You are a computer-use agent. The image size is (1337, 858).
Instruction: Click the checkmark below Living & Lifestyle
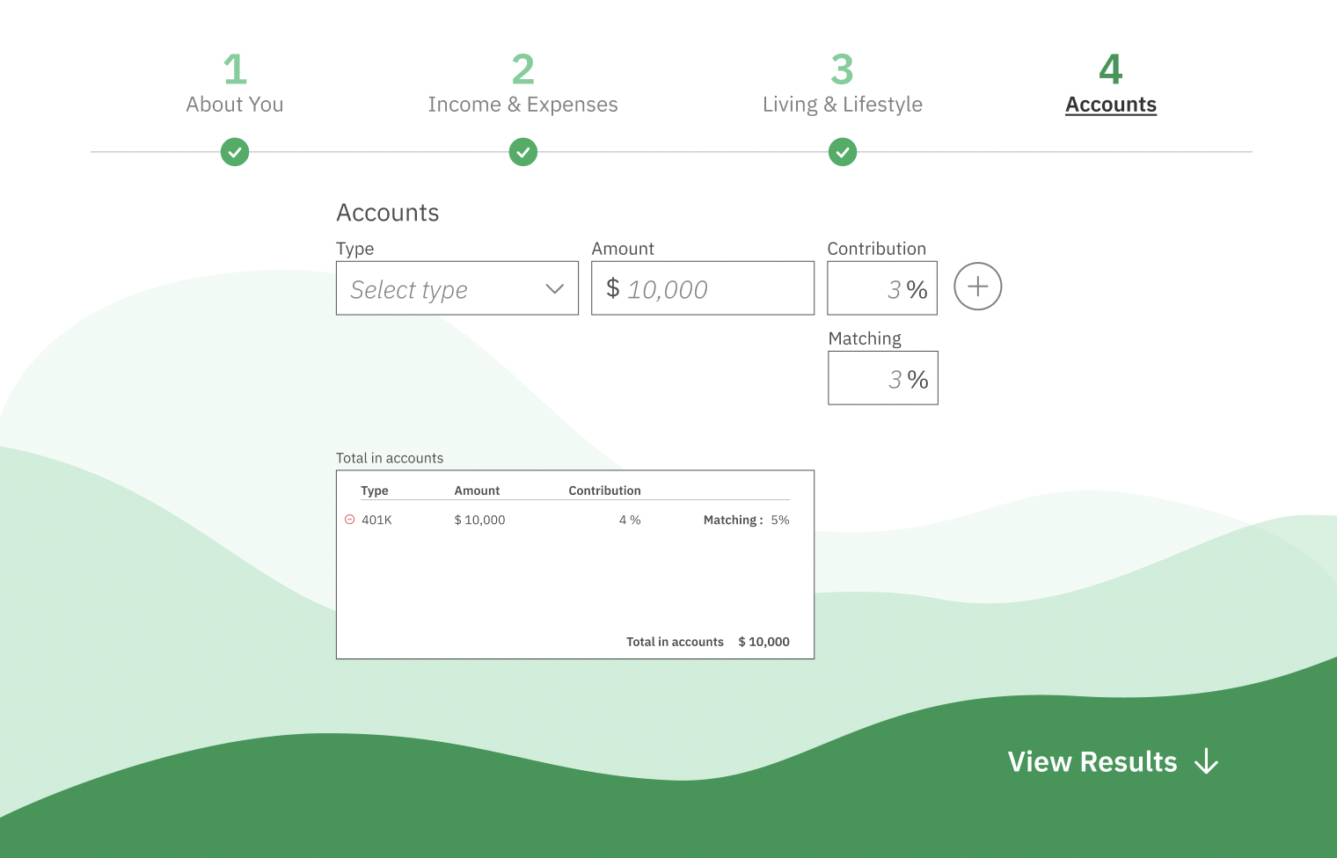coord(842,152)
